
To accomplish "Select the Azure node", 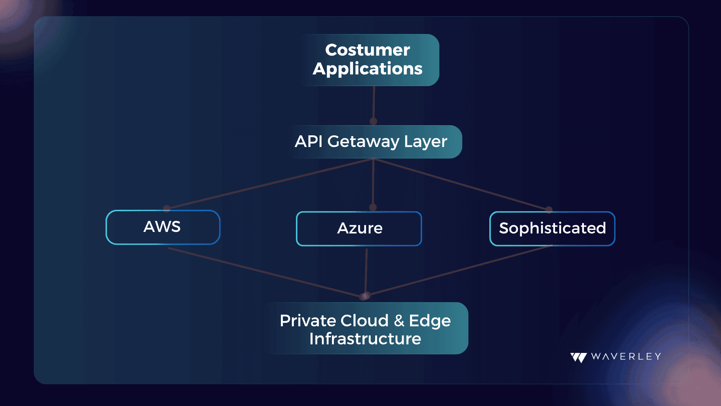I will point(359,229).
